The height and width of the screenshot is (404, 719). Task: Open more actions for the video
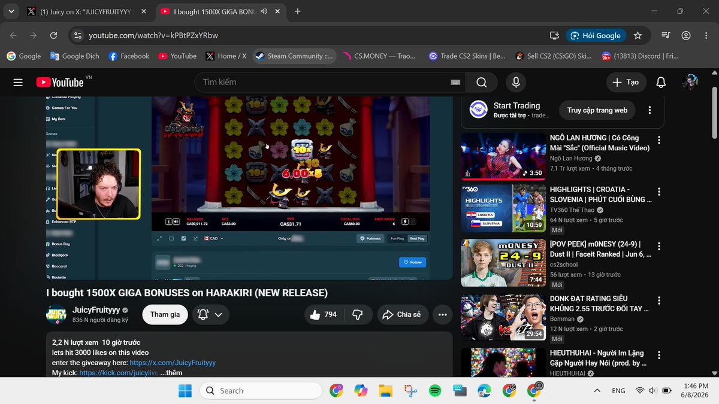tap(442, 314)
